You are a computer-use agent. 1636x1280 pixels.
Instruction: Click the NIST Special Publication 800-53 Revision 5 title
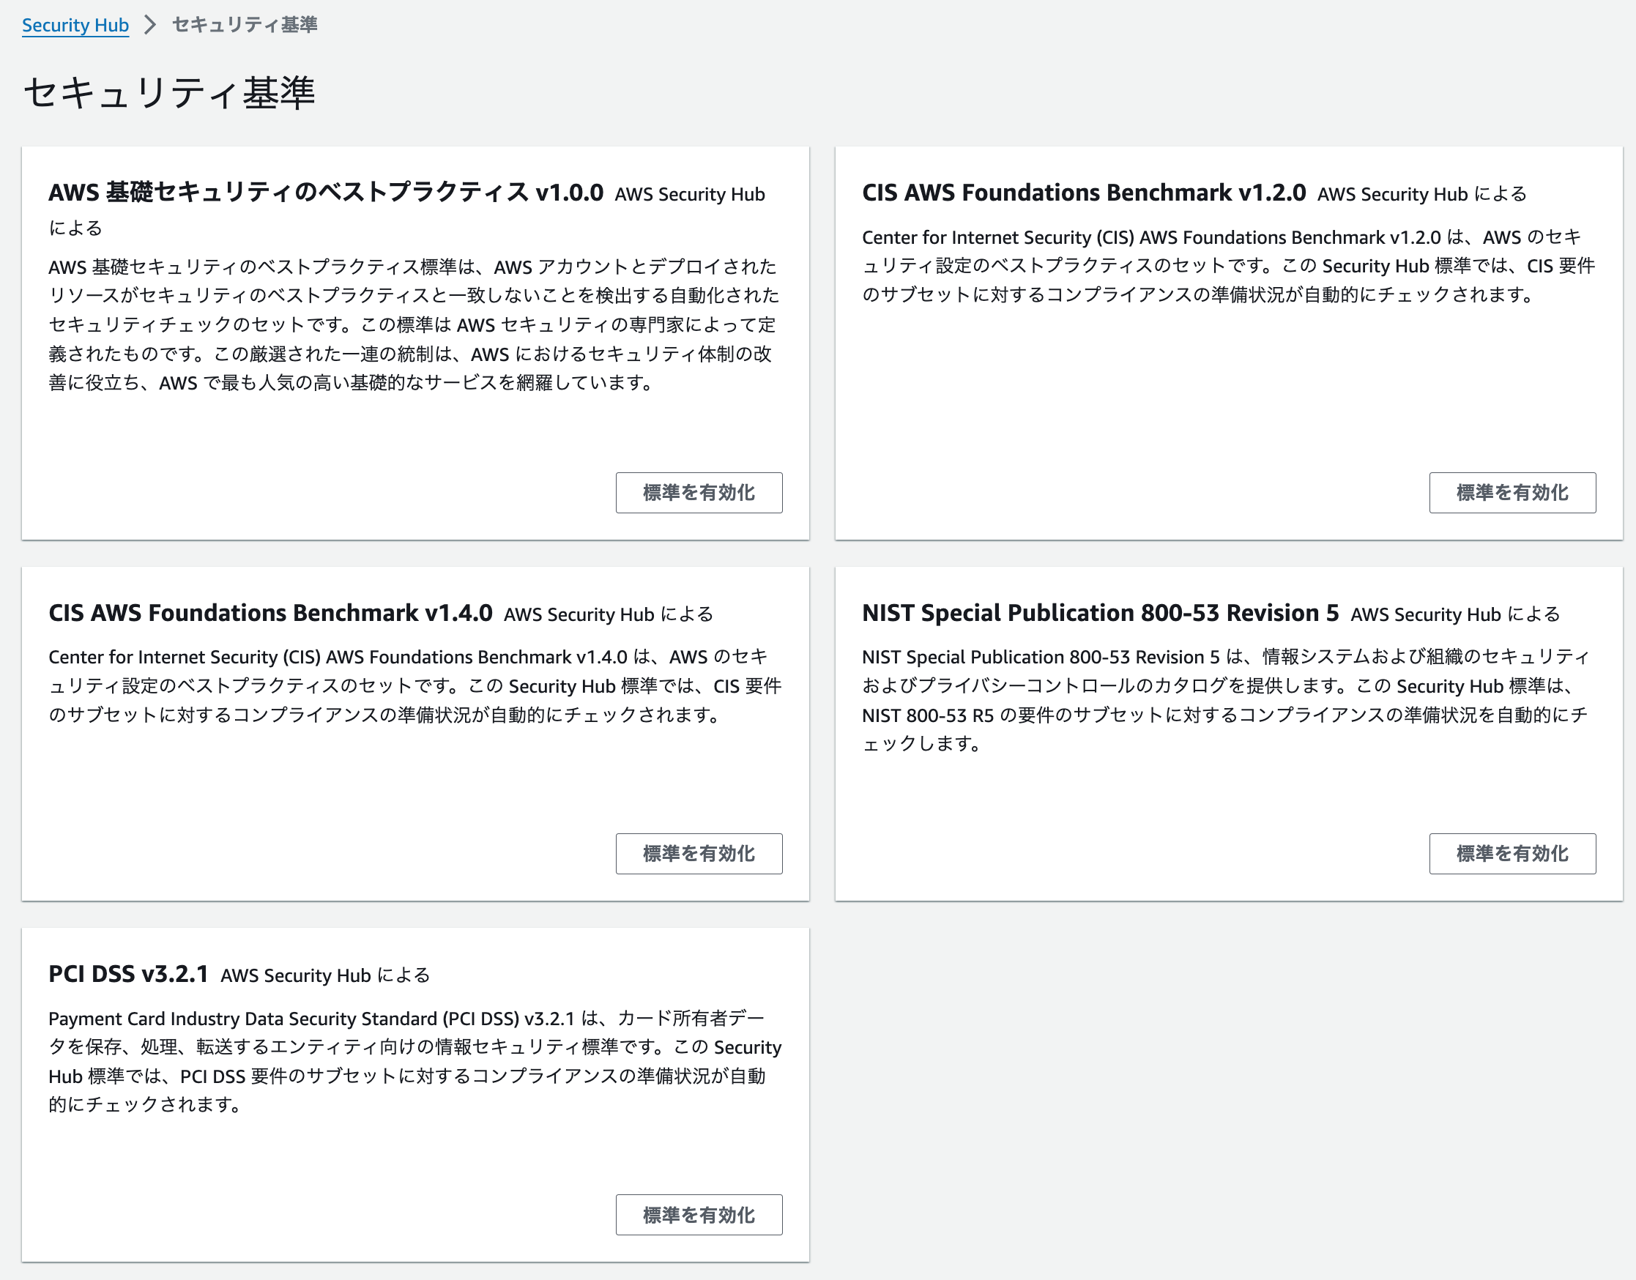coord(1100,613)
